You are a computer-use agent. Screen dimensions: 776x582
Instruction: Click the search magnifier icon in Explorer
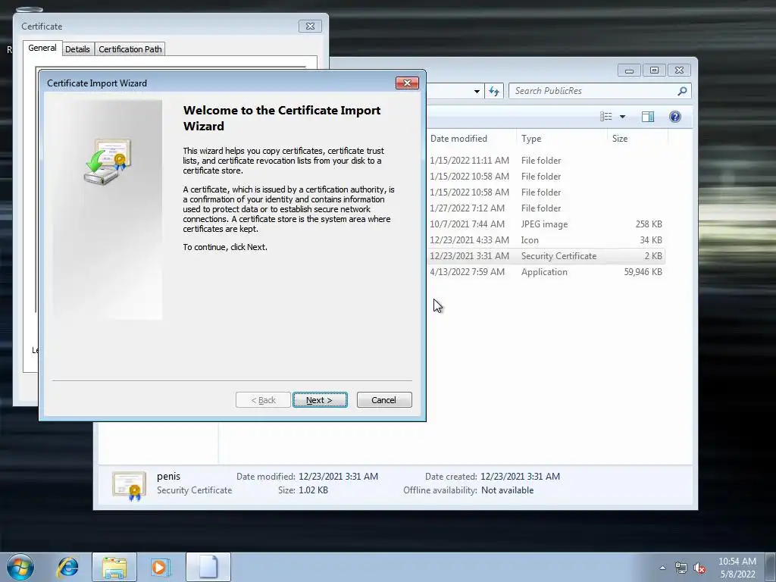coord(683,91)
